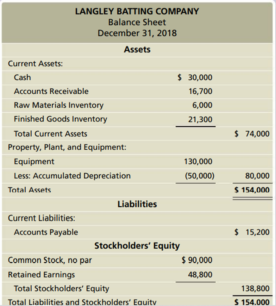
Task: Select Equipment value 130,000
Action: tap(198, 162)
